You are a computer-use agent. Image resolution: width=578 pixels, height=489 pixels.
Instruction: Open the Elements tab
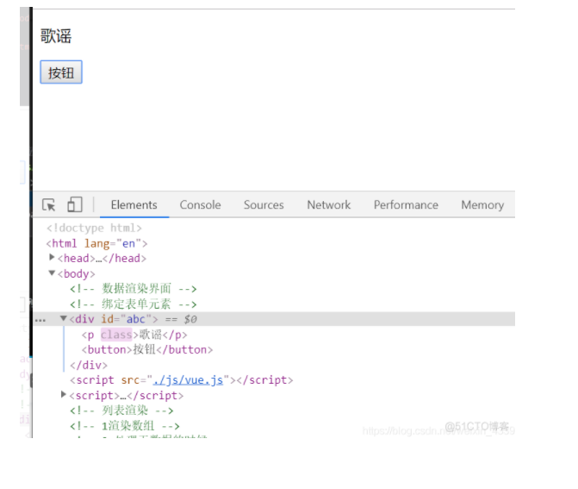[x=134, y=204]
